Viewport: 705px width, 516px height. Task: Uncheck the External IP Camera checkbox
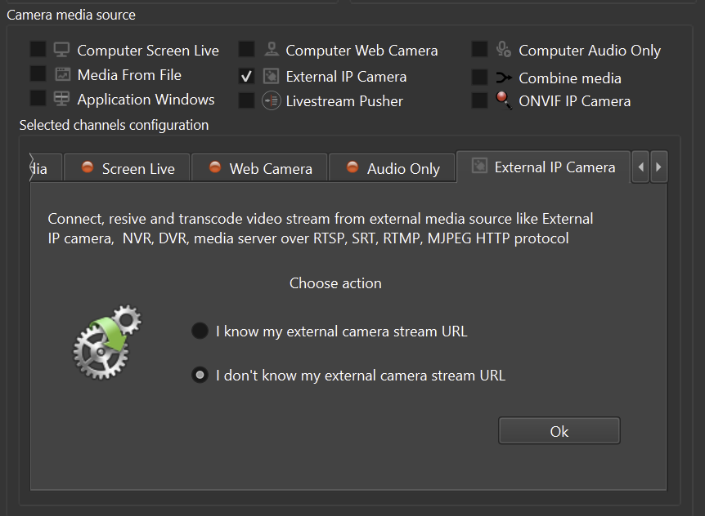click(246, 76)
